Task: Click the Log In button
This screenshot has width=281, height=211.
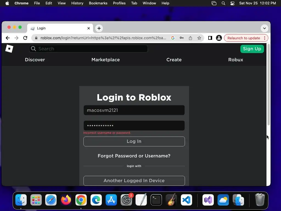Action: pos(134,141)
